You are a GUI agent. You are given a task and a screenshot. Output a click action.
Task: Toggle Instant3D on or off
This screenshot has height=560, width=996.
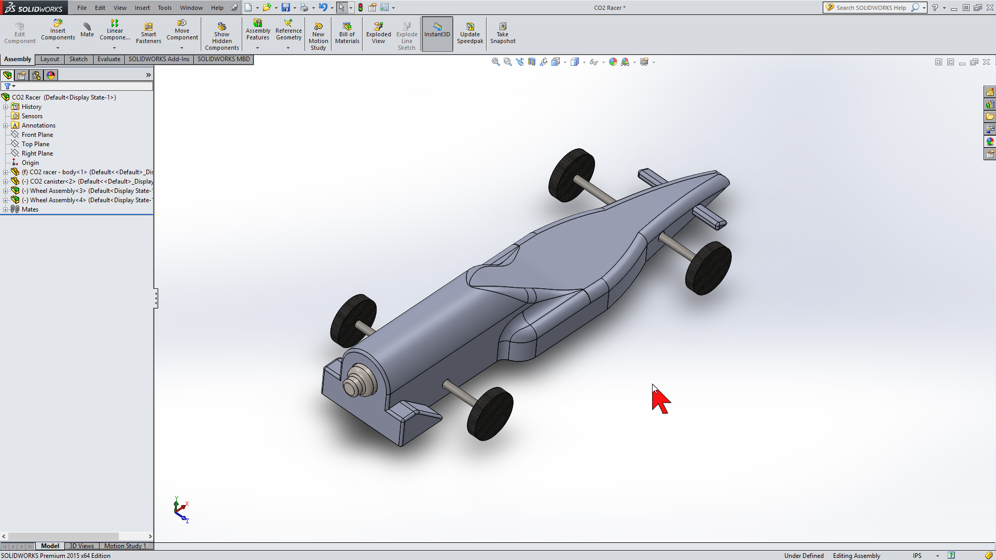[x=437, y=33]
